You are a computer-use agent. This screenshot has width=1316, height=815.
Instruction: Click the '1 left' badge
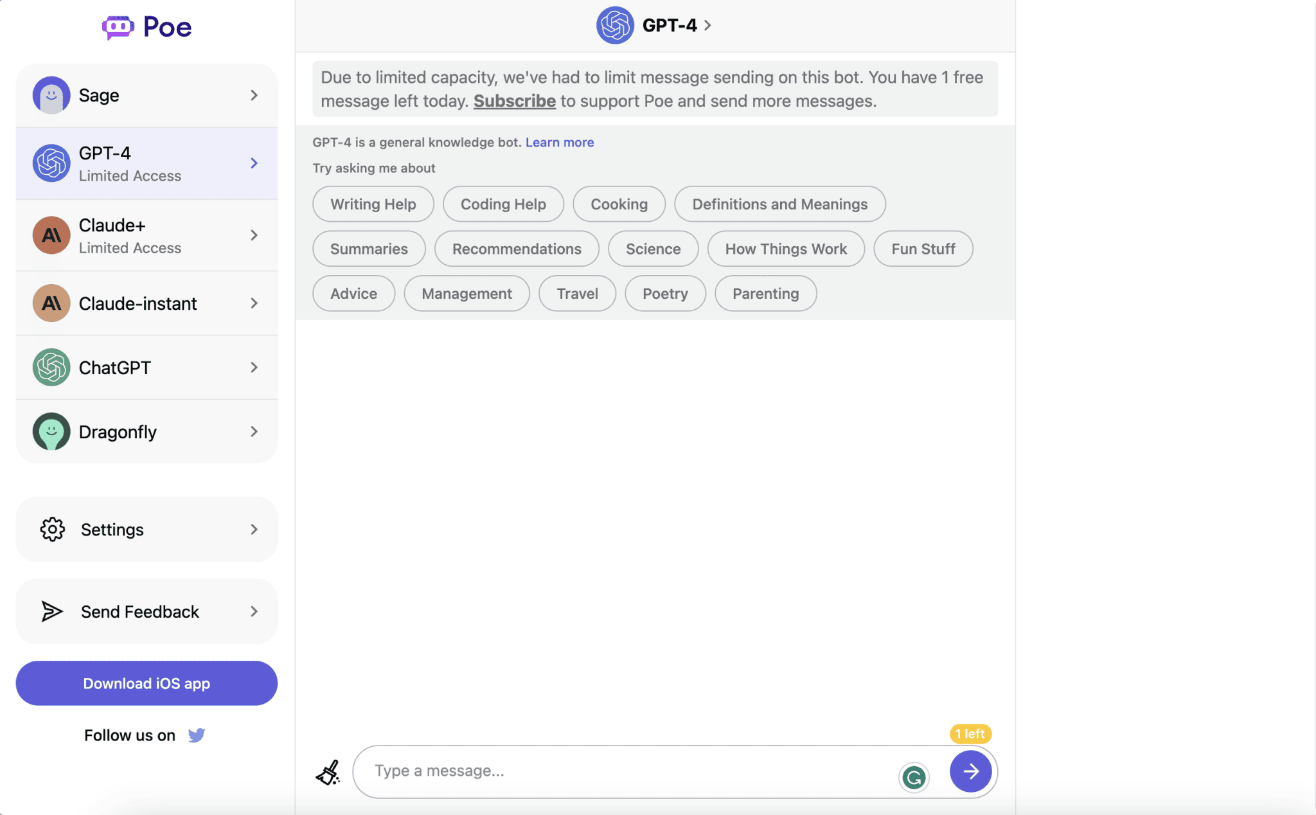coord(970,734)
